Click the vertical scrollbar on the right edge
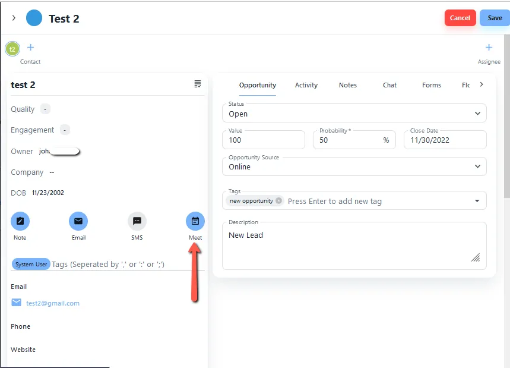This screenshot has width=510, height=368. coord(507,115)
